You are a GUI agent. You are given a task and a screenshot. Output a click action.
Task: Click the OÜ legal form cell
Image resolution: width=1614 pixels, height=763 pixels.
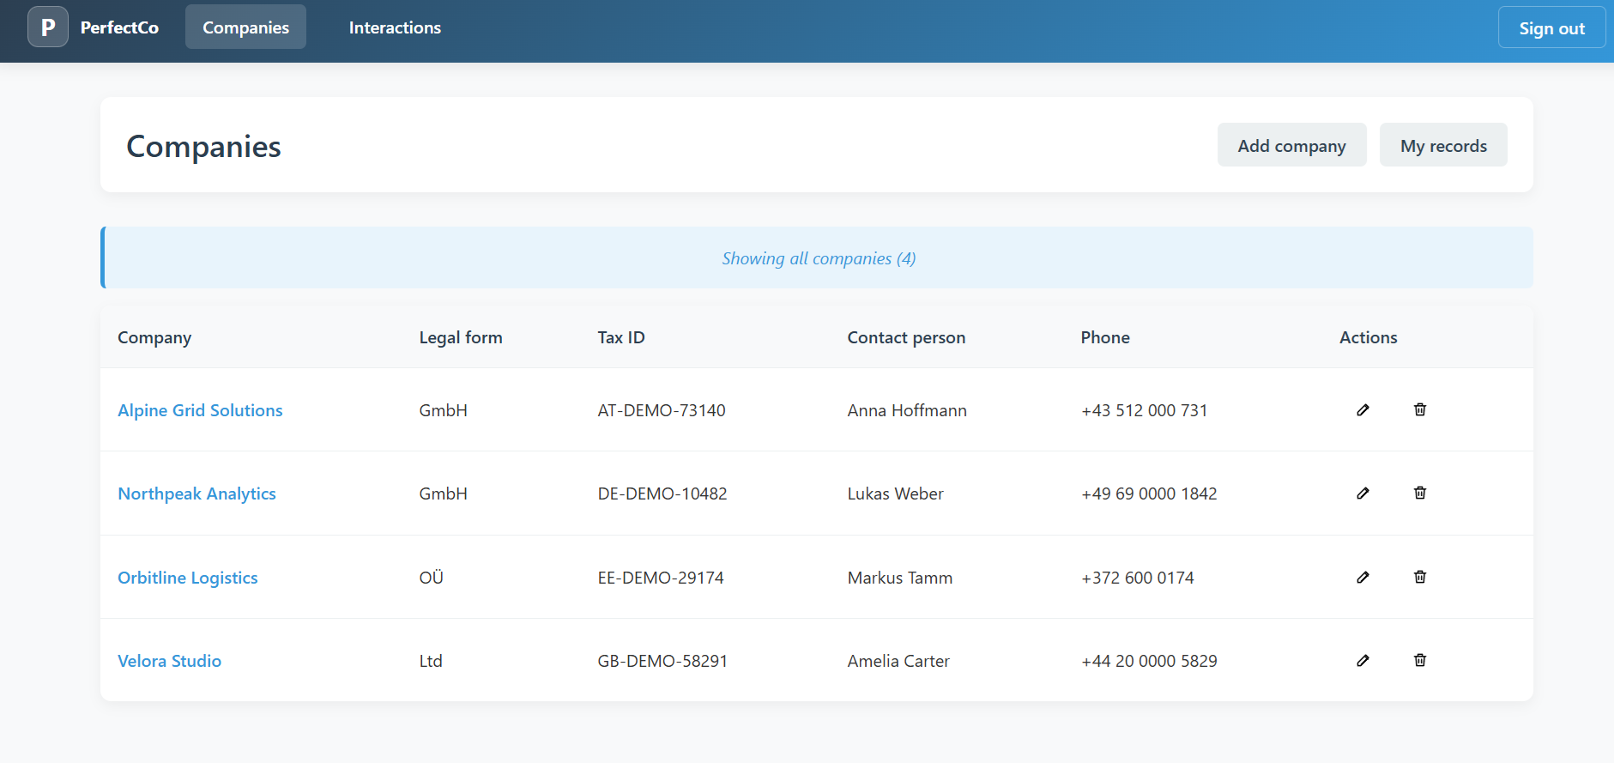431,578
